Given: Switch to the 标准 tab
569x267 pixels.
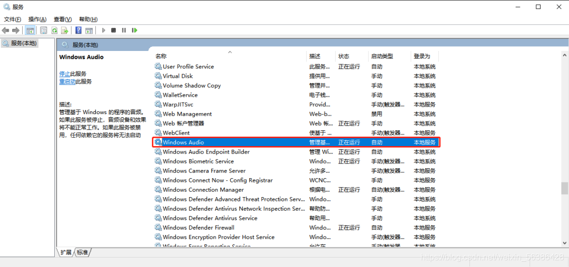Looking at the screenshot, I should tap(83, 252).
